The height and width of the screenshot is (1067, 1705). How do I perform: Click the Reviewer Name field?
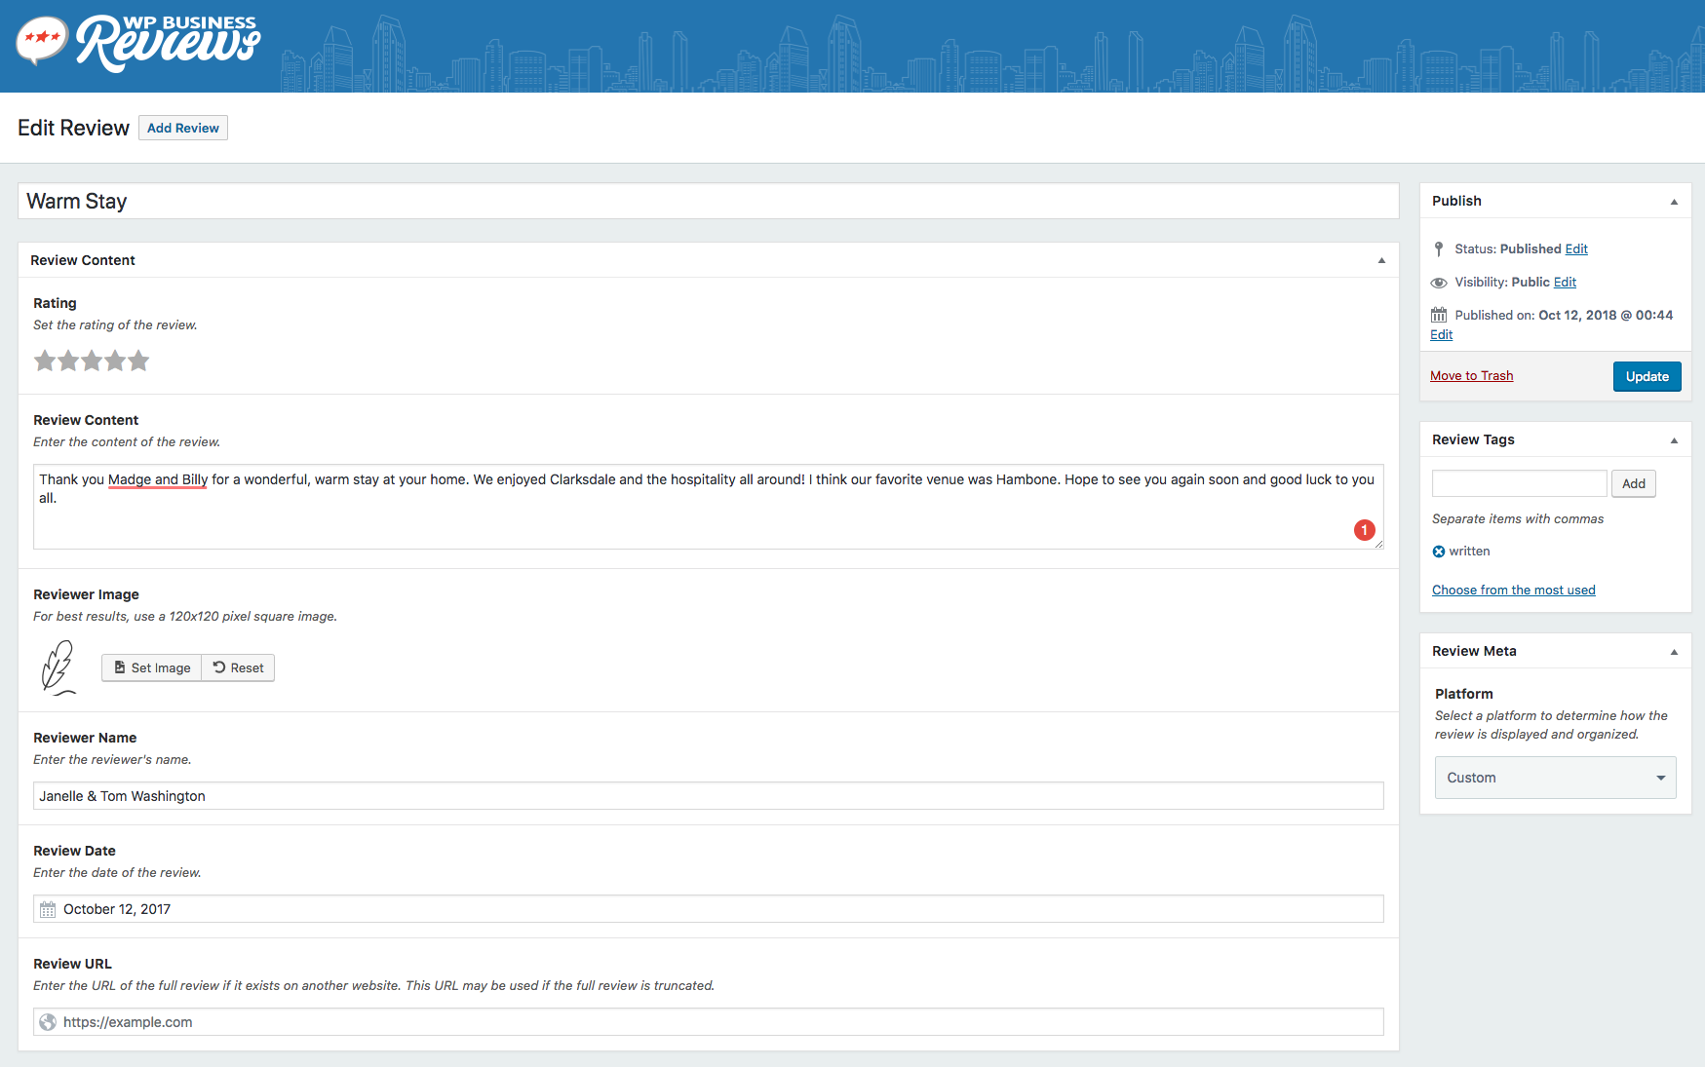click(x=709, y=796)
